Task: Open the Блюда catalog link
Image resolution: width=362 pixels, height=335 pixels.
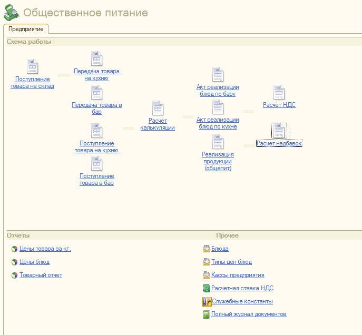Action: (220, 249)
